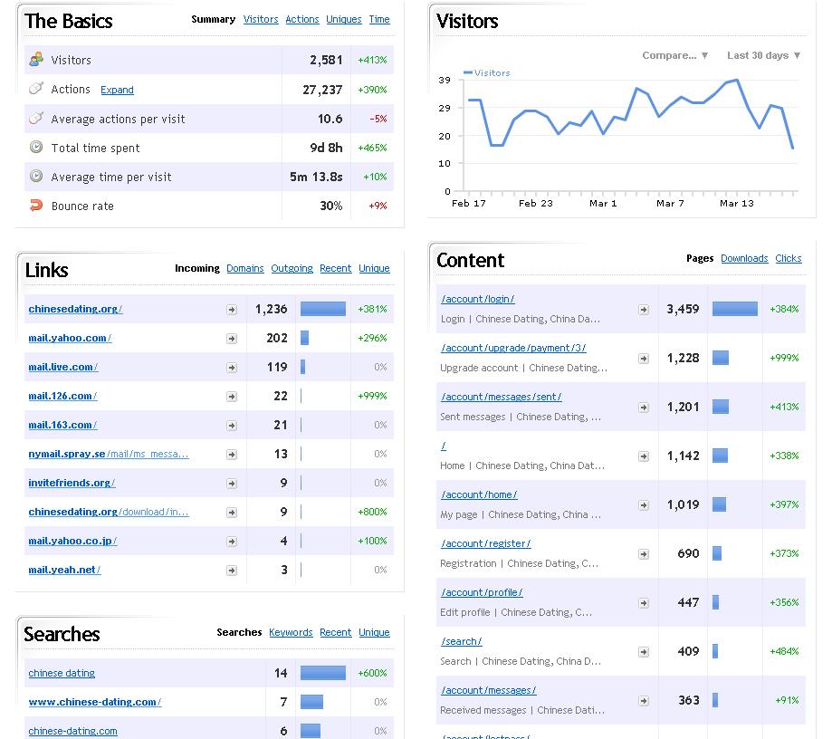Image resolution: width=832 pixels, height=739 pixels.
Task: Show Keywords tab in Searches panel
Action: point(291,632)
